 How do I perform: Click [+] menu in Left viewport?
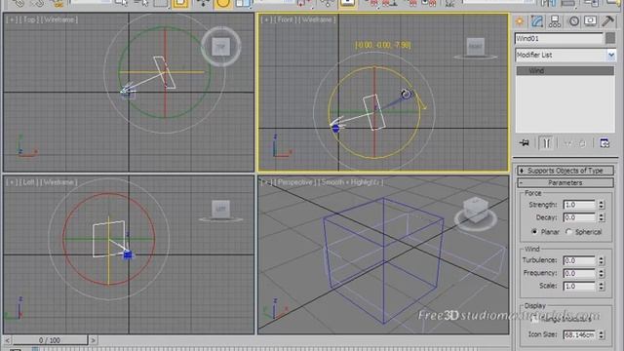point(12,182)
